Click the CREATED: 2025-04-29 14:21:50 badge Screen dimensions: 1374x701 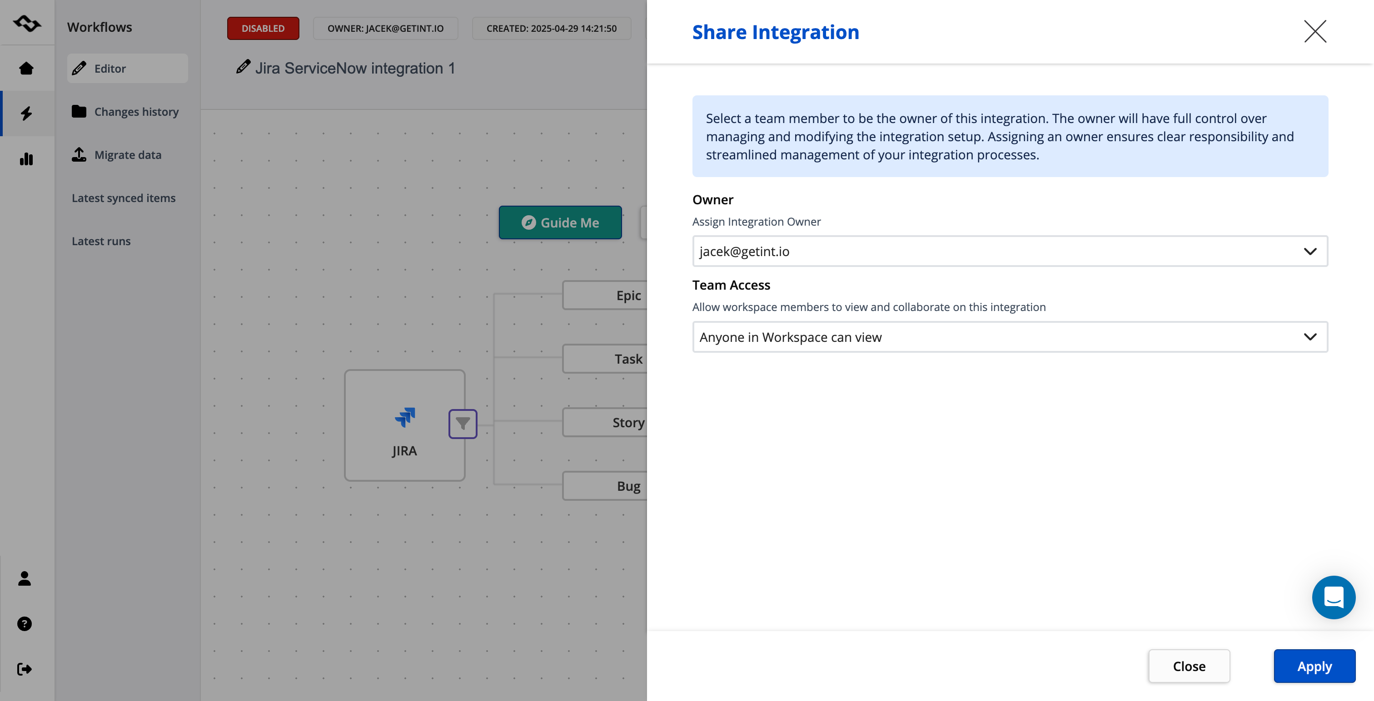(552, 28)
